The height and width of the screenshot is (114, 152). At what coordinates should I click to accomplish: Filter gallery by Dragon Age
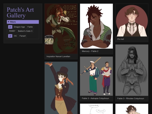tap(19, 27)
